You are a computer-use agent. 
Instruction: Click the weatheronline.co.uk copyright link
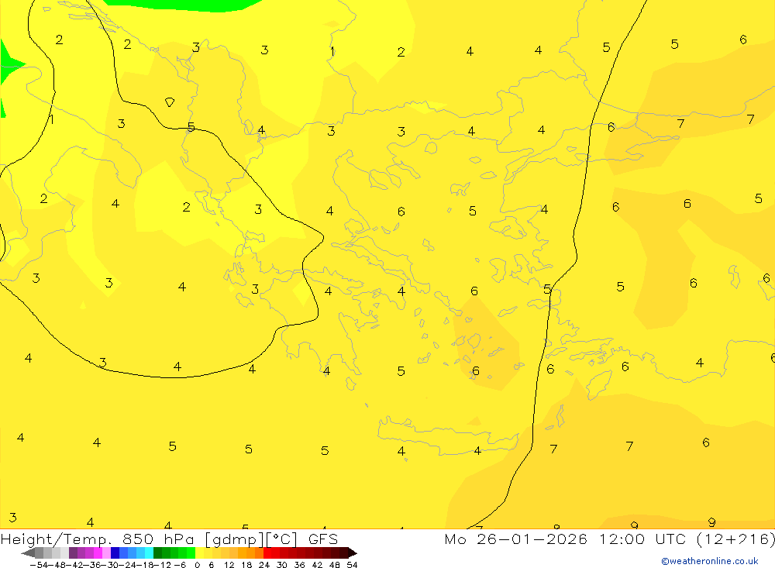click(x=709, y=561)
